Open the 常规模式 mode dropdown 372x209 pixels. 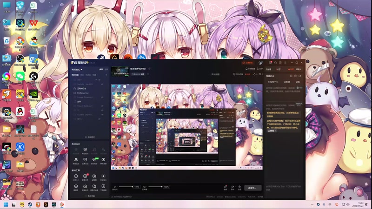point(77,69)
